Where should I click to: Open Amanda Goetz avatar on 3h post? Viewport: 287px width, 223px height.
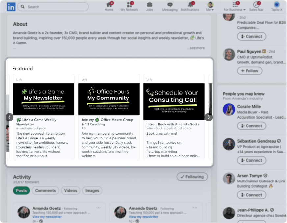coord(24,212)
